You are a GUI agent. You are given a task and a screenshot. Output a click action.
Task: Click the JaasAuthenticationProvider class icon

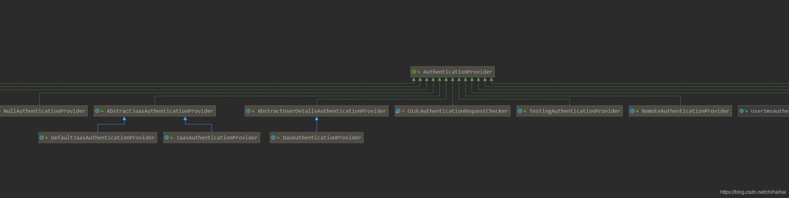pyautogui.click(x=167, y=138)
